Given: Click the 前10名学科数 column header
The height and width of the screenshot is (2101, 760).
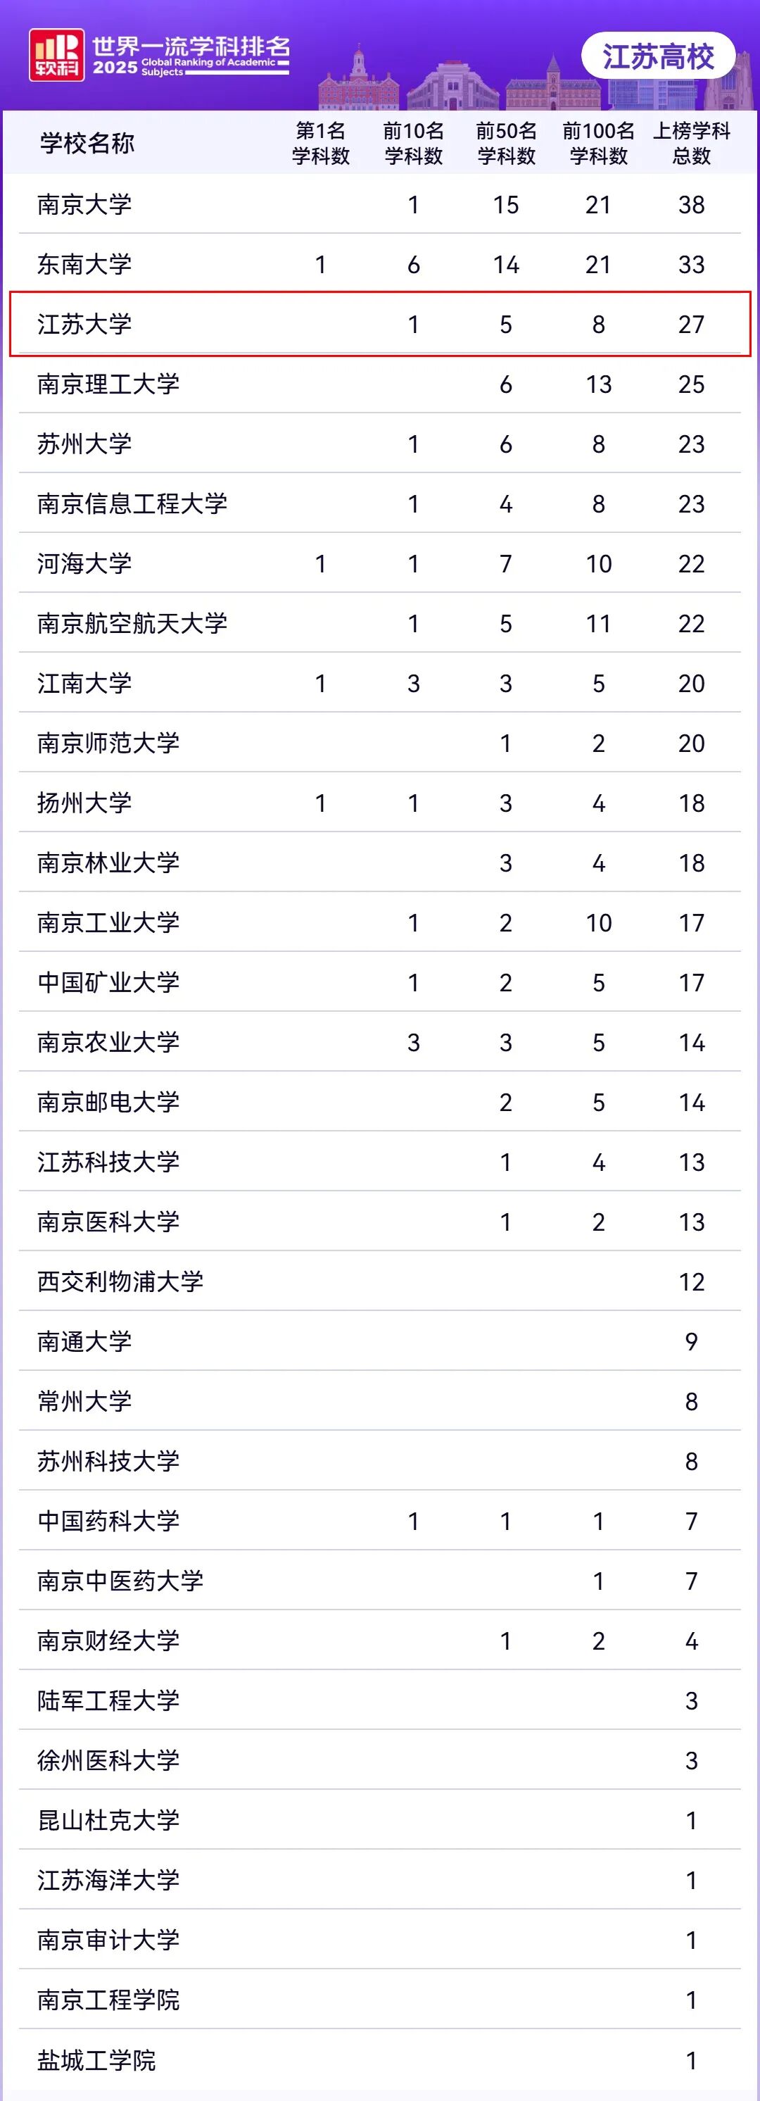Looking at the screenshot, I should point(414,143).
